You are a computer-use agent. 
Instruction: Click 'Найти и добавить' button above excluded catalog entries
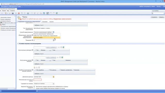coord(51,57)
